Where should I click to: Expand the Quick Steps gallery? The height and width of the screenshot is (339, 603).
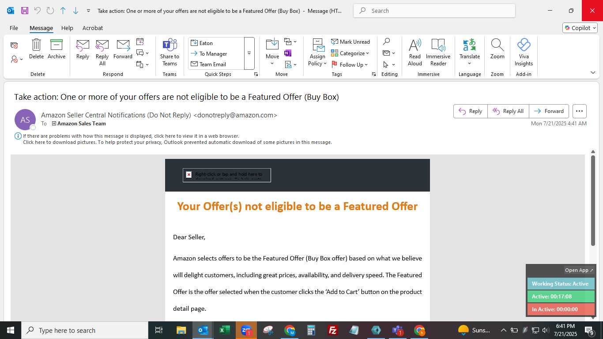point(249,53)
